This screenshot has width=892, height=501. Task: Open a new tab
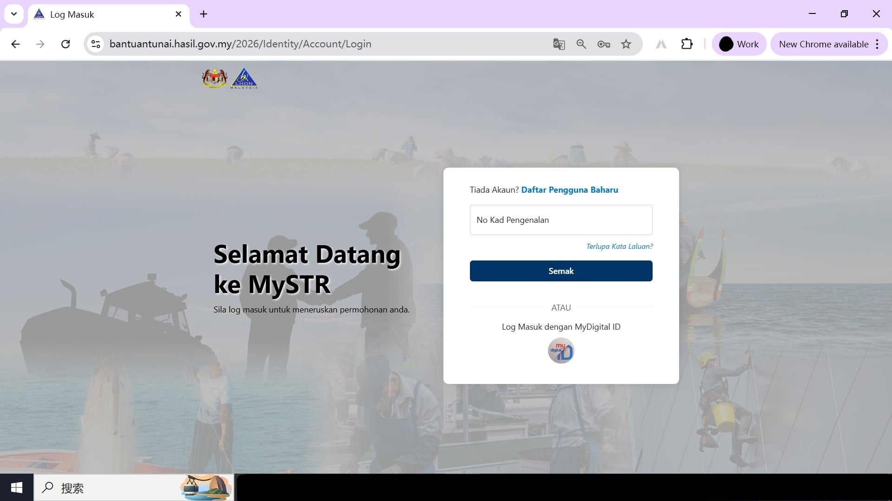click(x=204, y=14)
